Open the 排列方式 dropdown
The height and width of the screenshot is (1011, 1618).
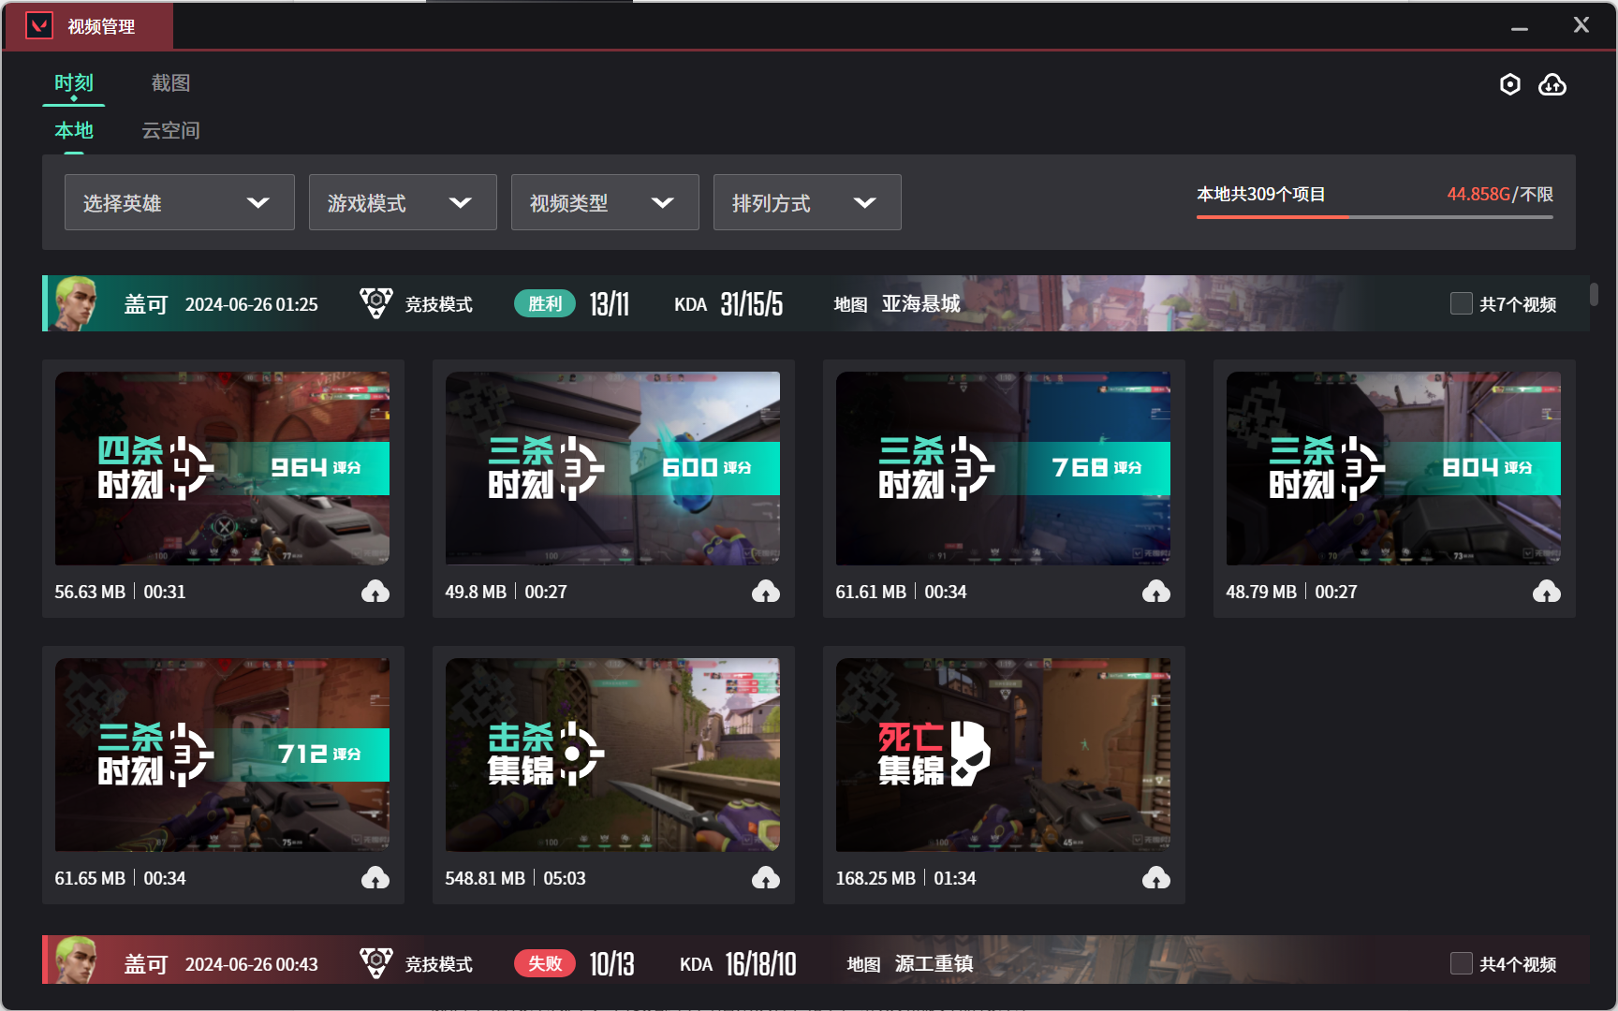tap(807, 202)
